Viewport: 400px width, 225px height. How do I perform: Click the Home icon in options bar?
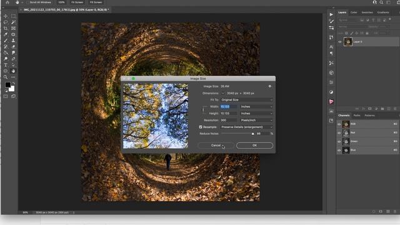pyautogui.click(x=7, y=2)
